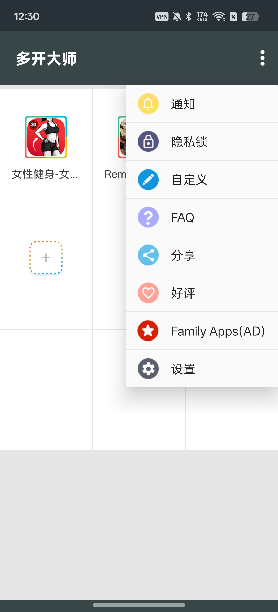Tap the Wi-Fi status icon

click(219, 16)
